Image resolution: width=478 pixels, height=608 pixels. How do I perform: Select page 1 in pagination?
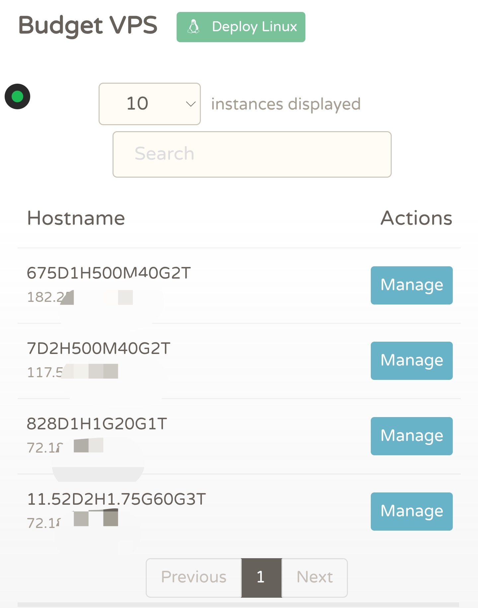pyautogui.click(x=262, y=578)
